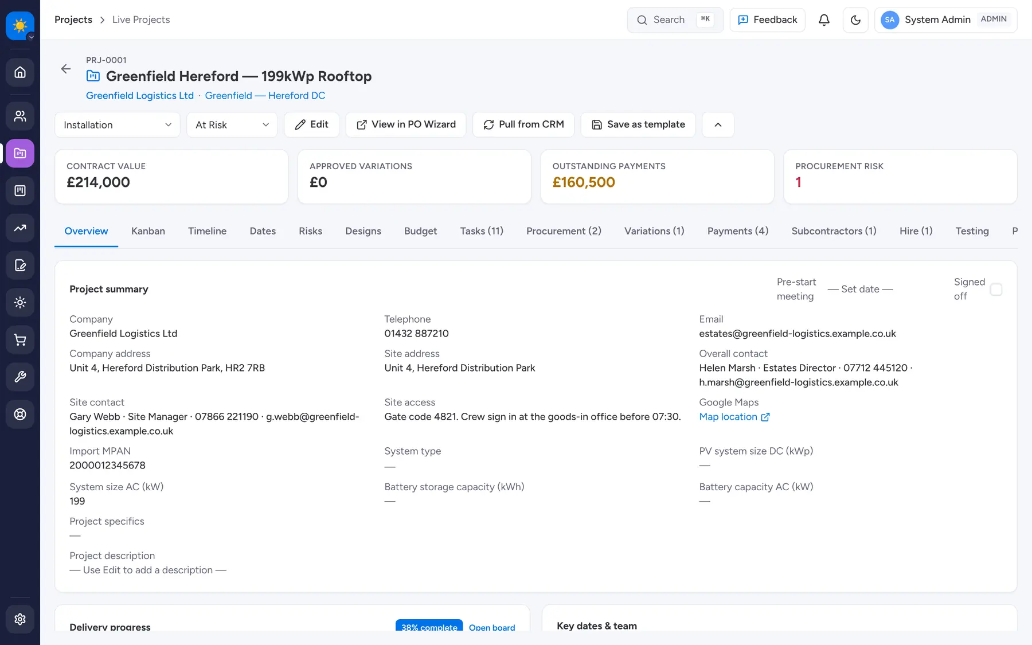
Task: Open the Contacts people sidebar icon
Action: [x=20, y=116]
